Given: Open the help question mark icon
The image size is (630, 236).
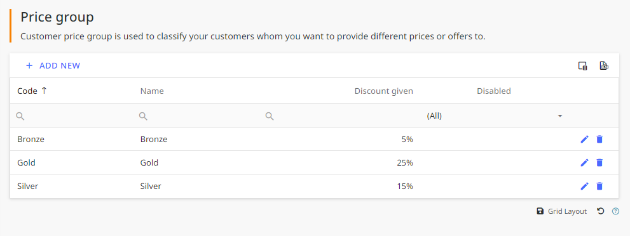Looking at the screenshot, I should 615,211.
